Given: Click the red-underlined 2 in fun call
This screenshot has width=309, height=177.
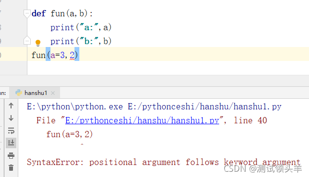Looking at the screenshot, I should [x=72, y=55].
